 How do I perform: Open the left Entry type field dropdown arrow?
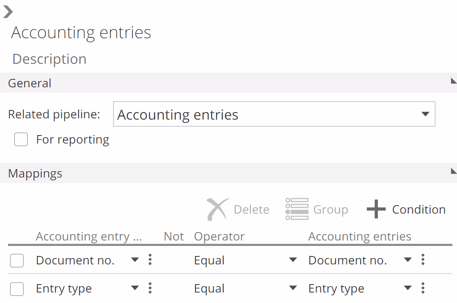pyautogui.click(x=135, y=288)
